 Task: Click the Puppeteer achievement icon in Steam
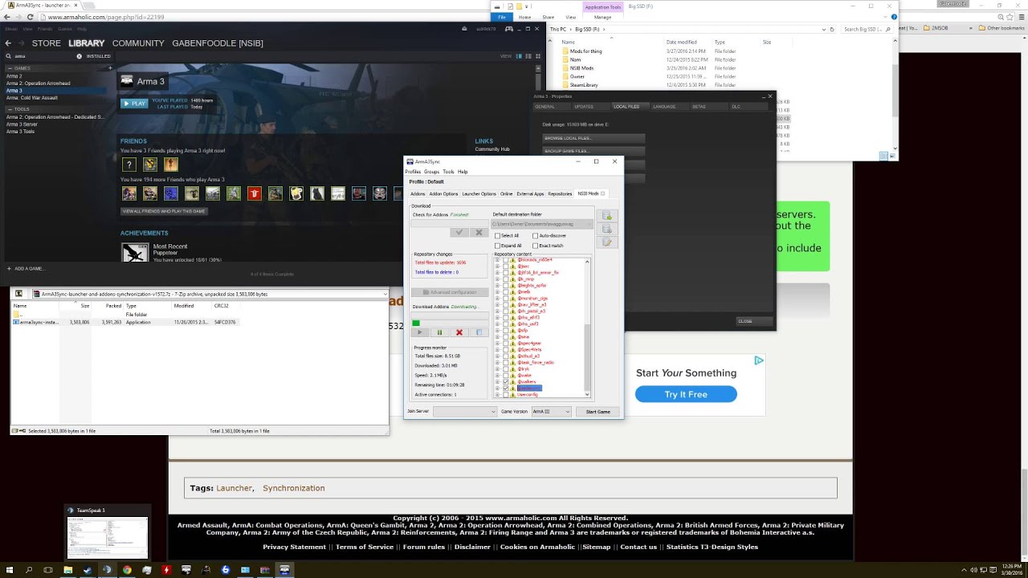pyautogui.click(x=135, y=252)
